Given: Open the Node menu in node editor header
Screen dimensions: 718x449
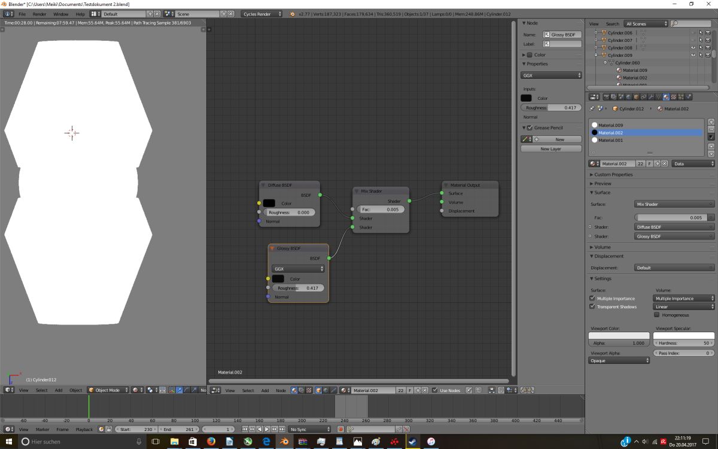Looking at the screenshot, I should 281,390.
